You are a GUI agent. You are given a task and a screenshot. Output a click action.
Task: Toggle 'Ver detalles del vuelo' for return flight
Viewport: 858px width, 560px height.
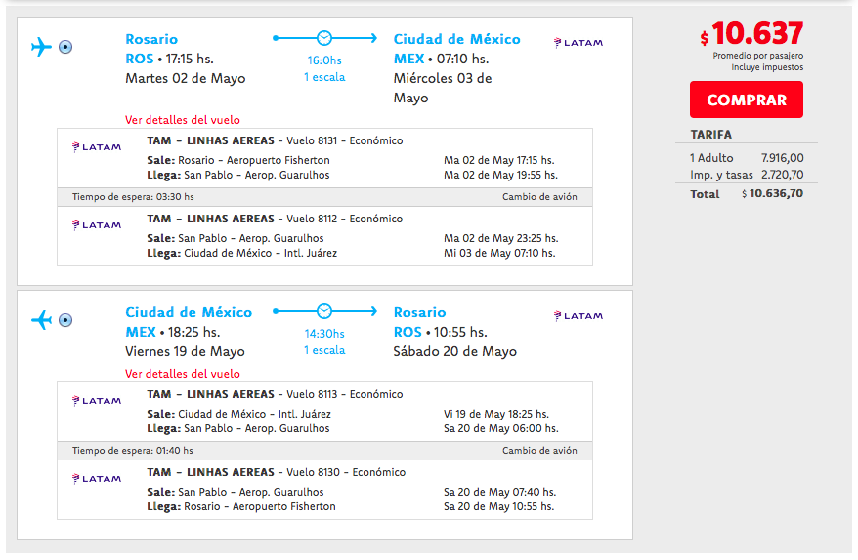click(182, 373)
